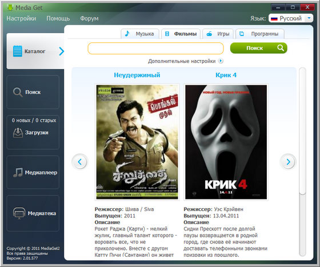The height and width of the screenshot is (267, 320).
Task: Click director text 'Шива / Siva'
Action: pyautogui.click(x=139, y=209)
